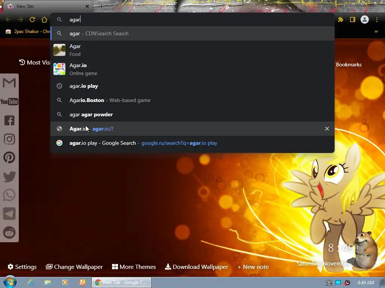Screen dimensions: 385x288
Task: Open the Bookmarks panel
Action: coord(349,64)
